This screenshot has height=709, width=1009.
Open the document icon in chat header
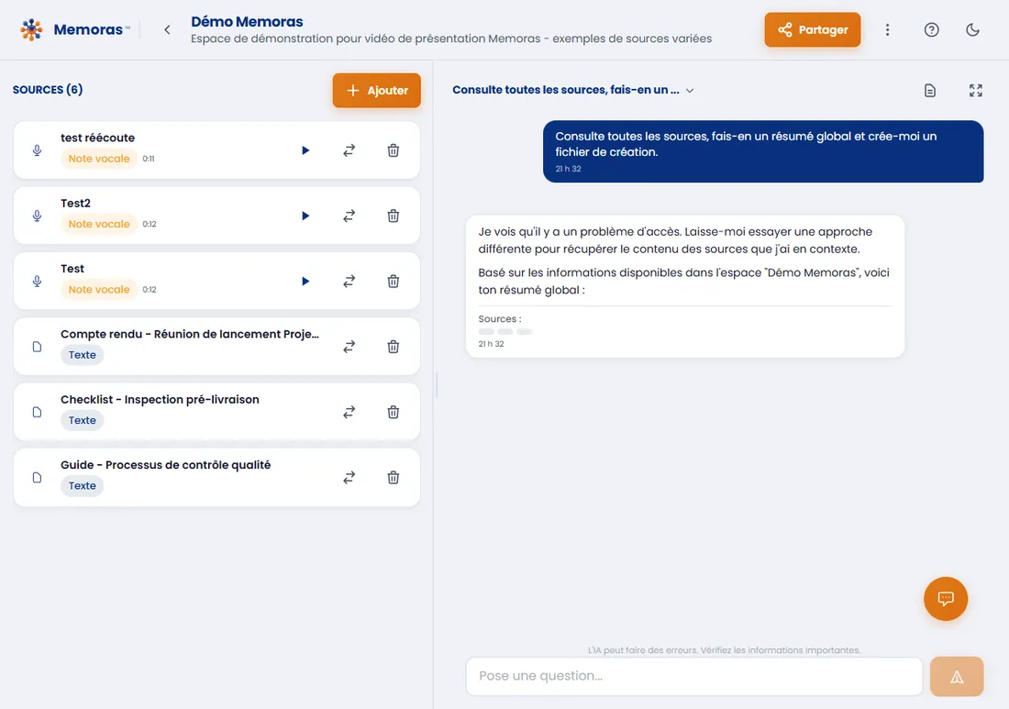[930, 91]
